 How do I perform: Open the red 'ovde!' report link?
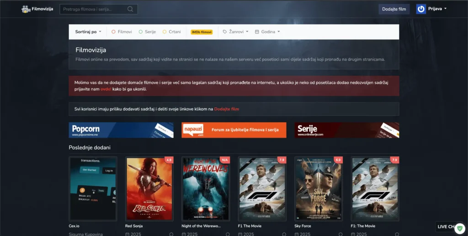[x=106, y=89]
